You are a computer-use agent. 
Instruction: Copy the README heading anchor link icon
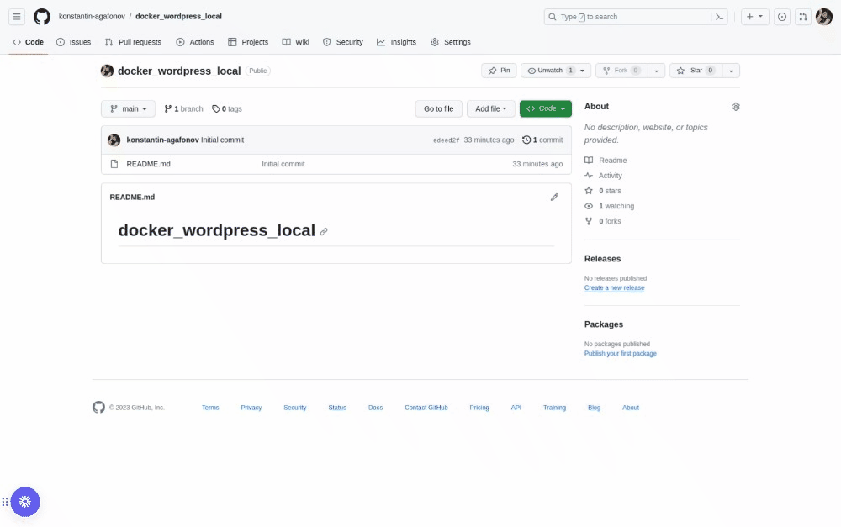(x=324, y=232)
